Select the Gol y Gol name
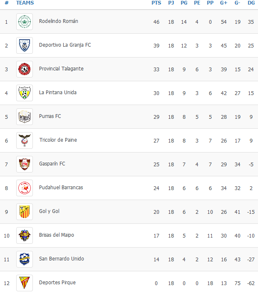 pos(49,211)
